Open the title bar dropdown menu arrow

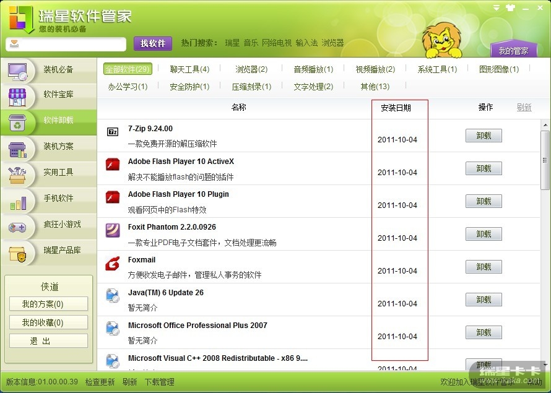coord(496,7)
